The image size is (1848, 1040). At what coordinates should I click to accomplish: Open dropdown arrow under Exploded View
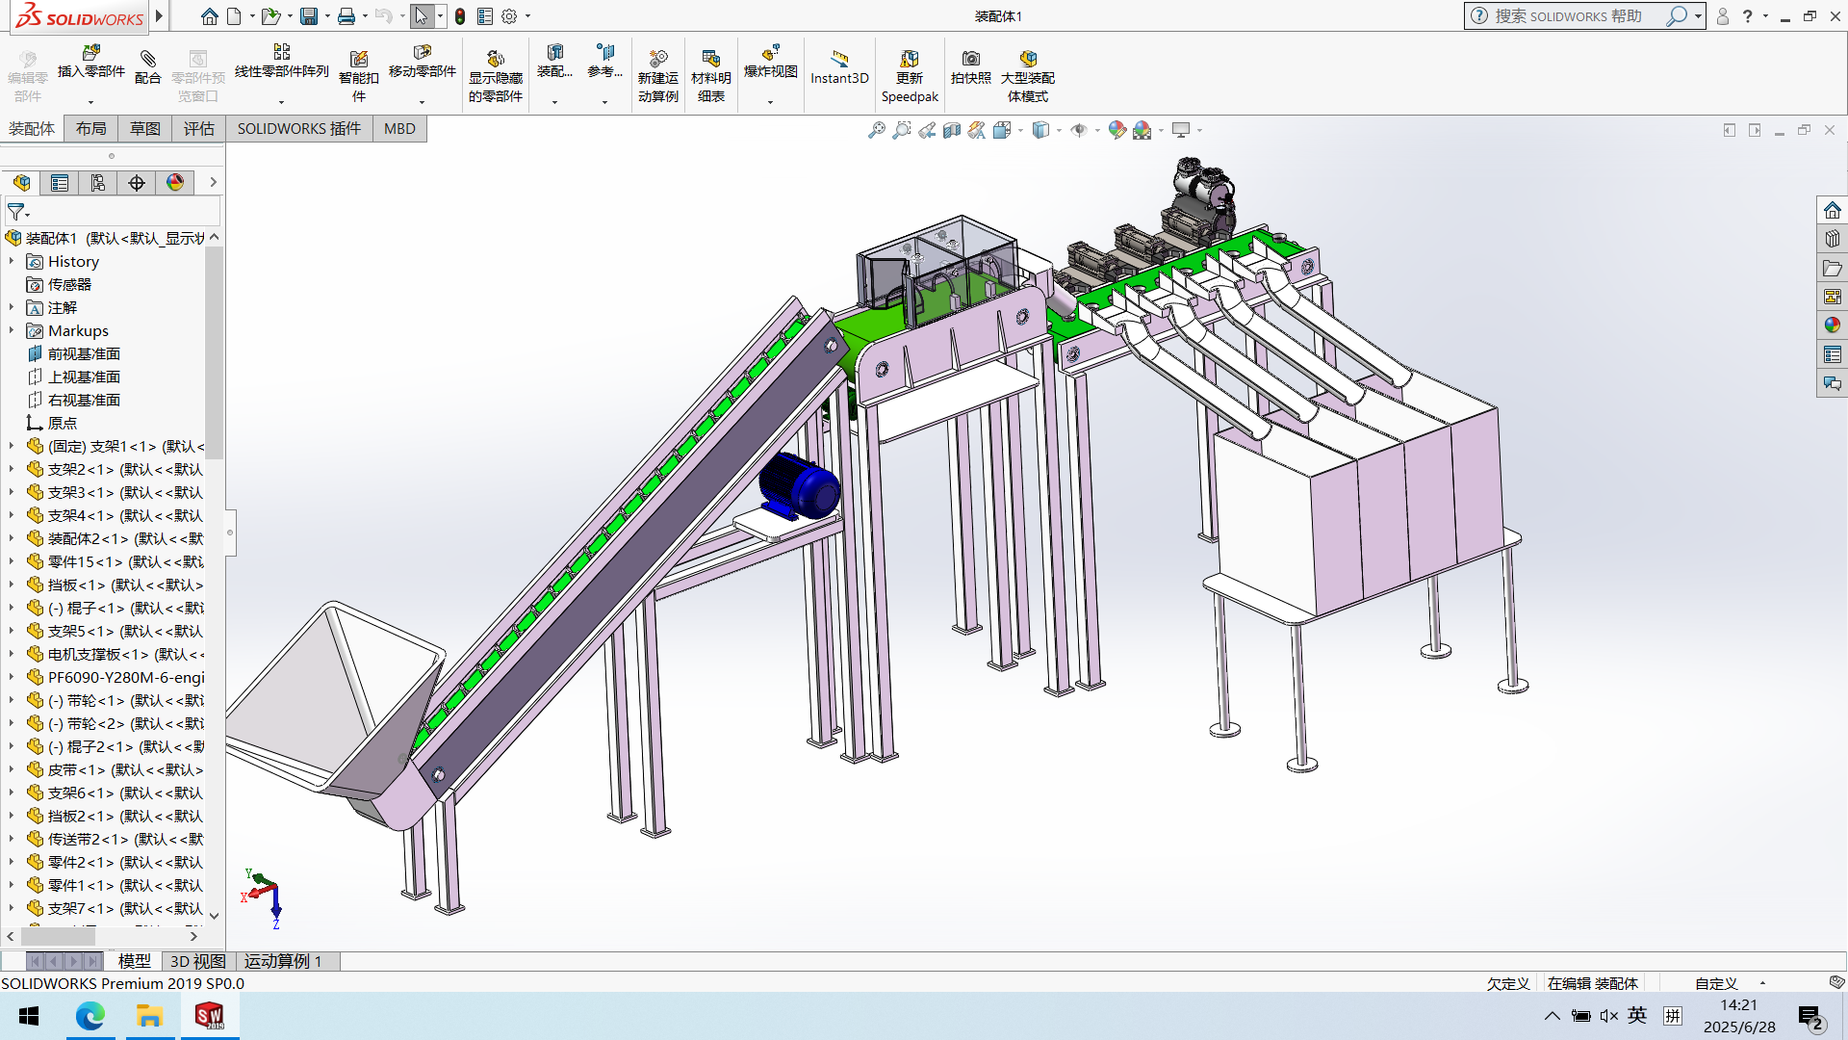point(770,101)
